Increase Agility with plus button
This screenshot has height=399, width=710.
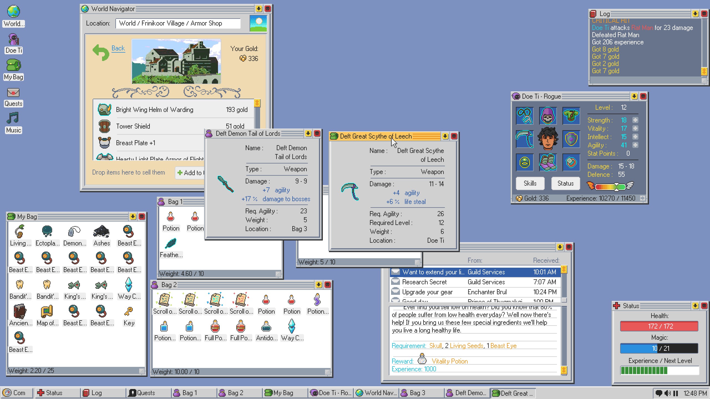pyautogui.click(x=635, y=145)
